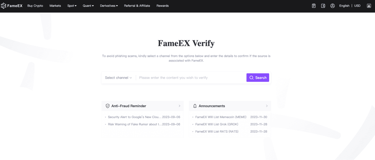Go to Buy Crypto
Viewport: 375px width, 160px height.
click(x=35, y=6)
